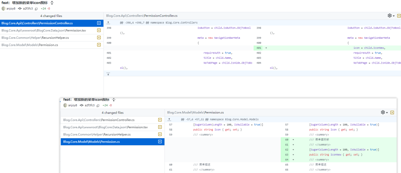401x173 pixels.
Task: Click expand-all arrows beside top window commit title
Action: coord(52,3)
